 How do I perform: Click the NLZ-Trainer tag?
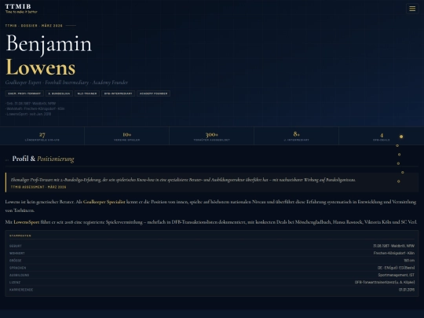coord(87,93)
